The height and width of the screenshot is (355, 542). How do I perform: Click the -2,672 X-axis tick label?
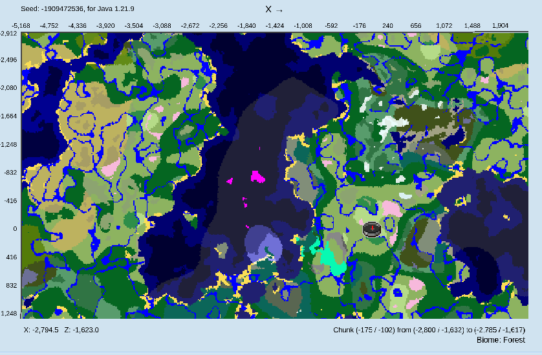[x=190, y=26]
